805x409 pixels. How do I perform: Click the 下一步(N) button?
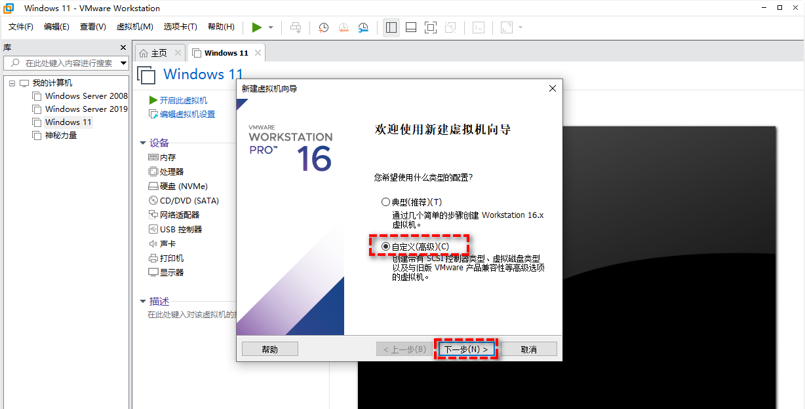[466, 349]
